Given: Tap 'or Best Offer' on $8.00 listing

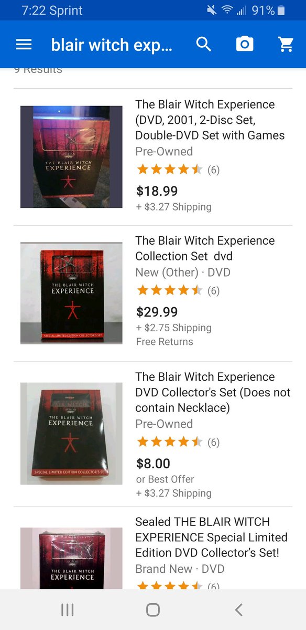Looking at the screenshot, I should coord(165,479).
